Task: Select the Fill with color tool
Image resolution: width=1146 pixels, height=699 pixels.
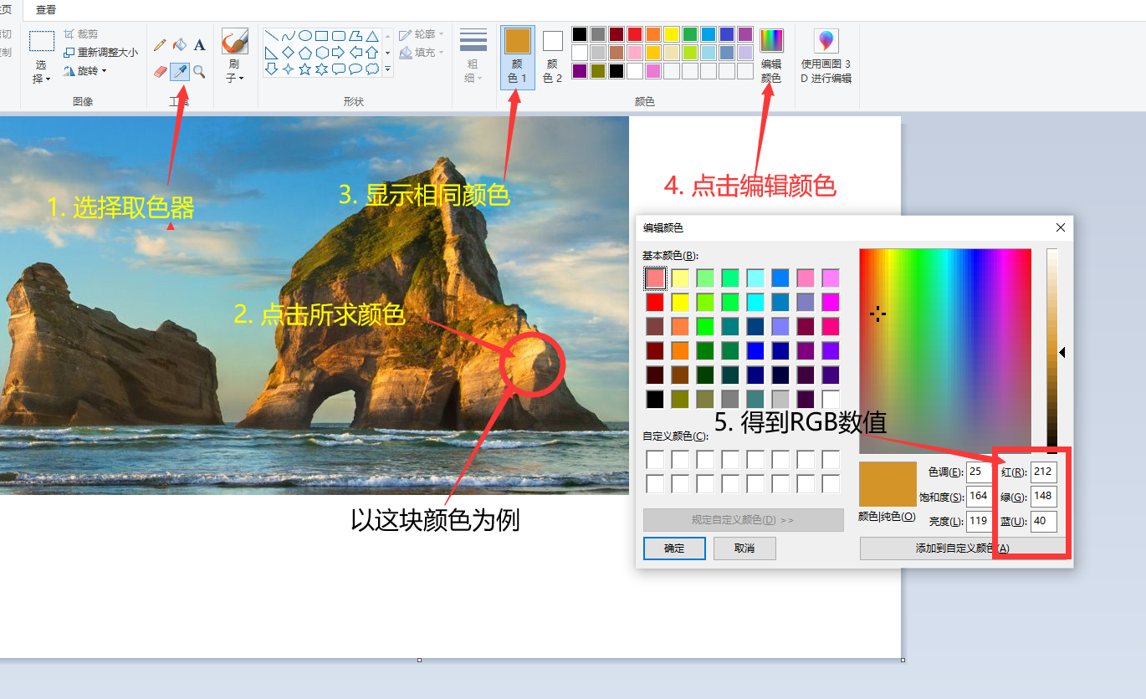Action: [x=180, y=44]
